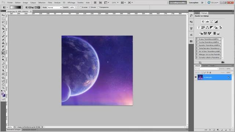
Task: Select the Move tool
Action: pyautogui.click(x=3, y=15)
